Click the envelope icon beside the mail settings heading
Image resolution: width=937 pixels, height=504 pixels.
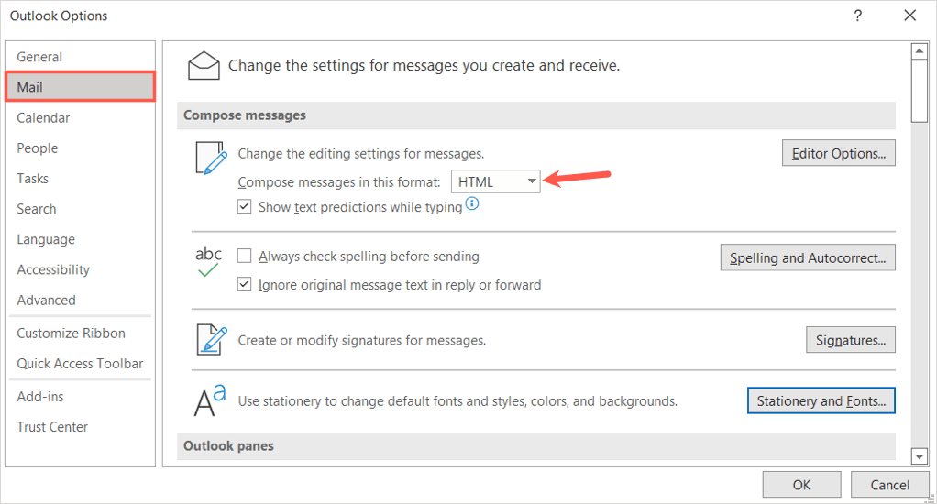[x=204, y=66]
